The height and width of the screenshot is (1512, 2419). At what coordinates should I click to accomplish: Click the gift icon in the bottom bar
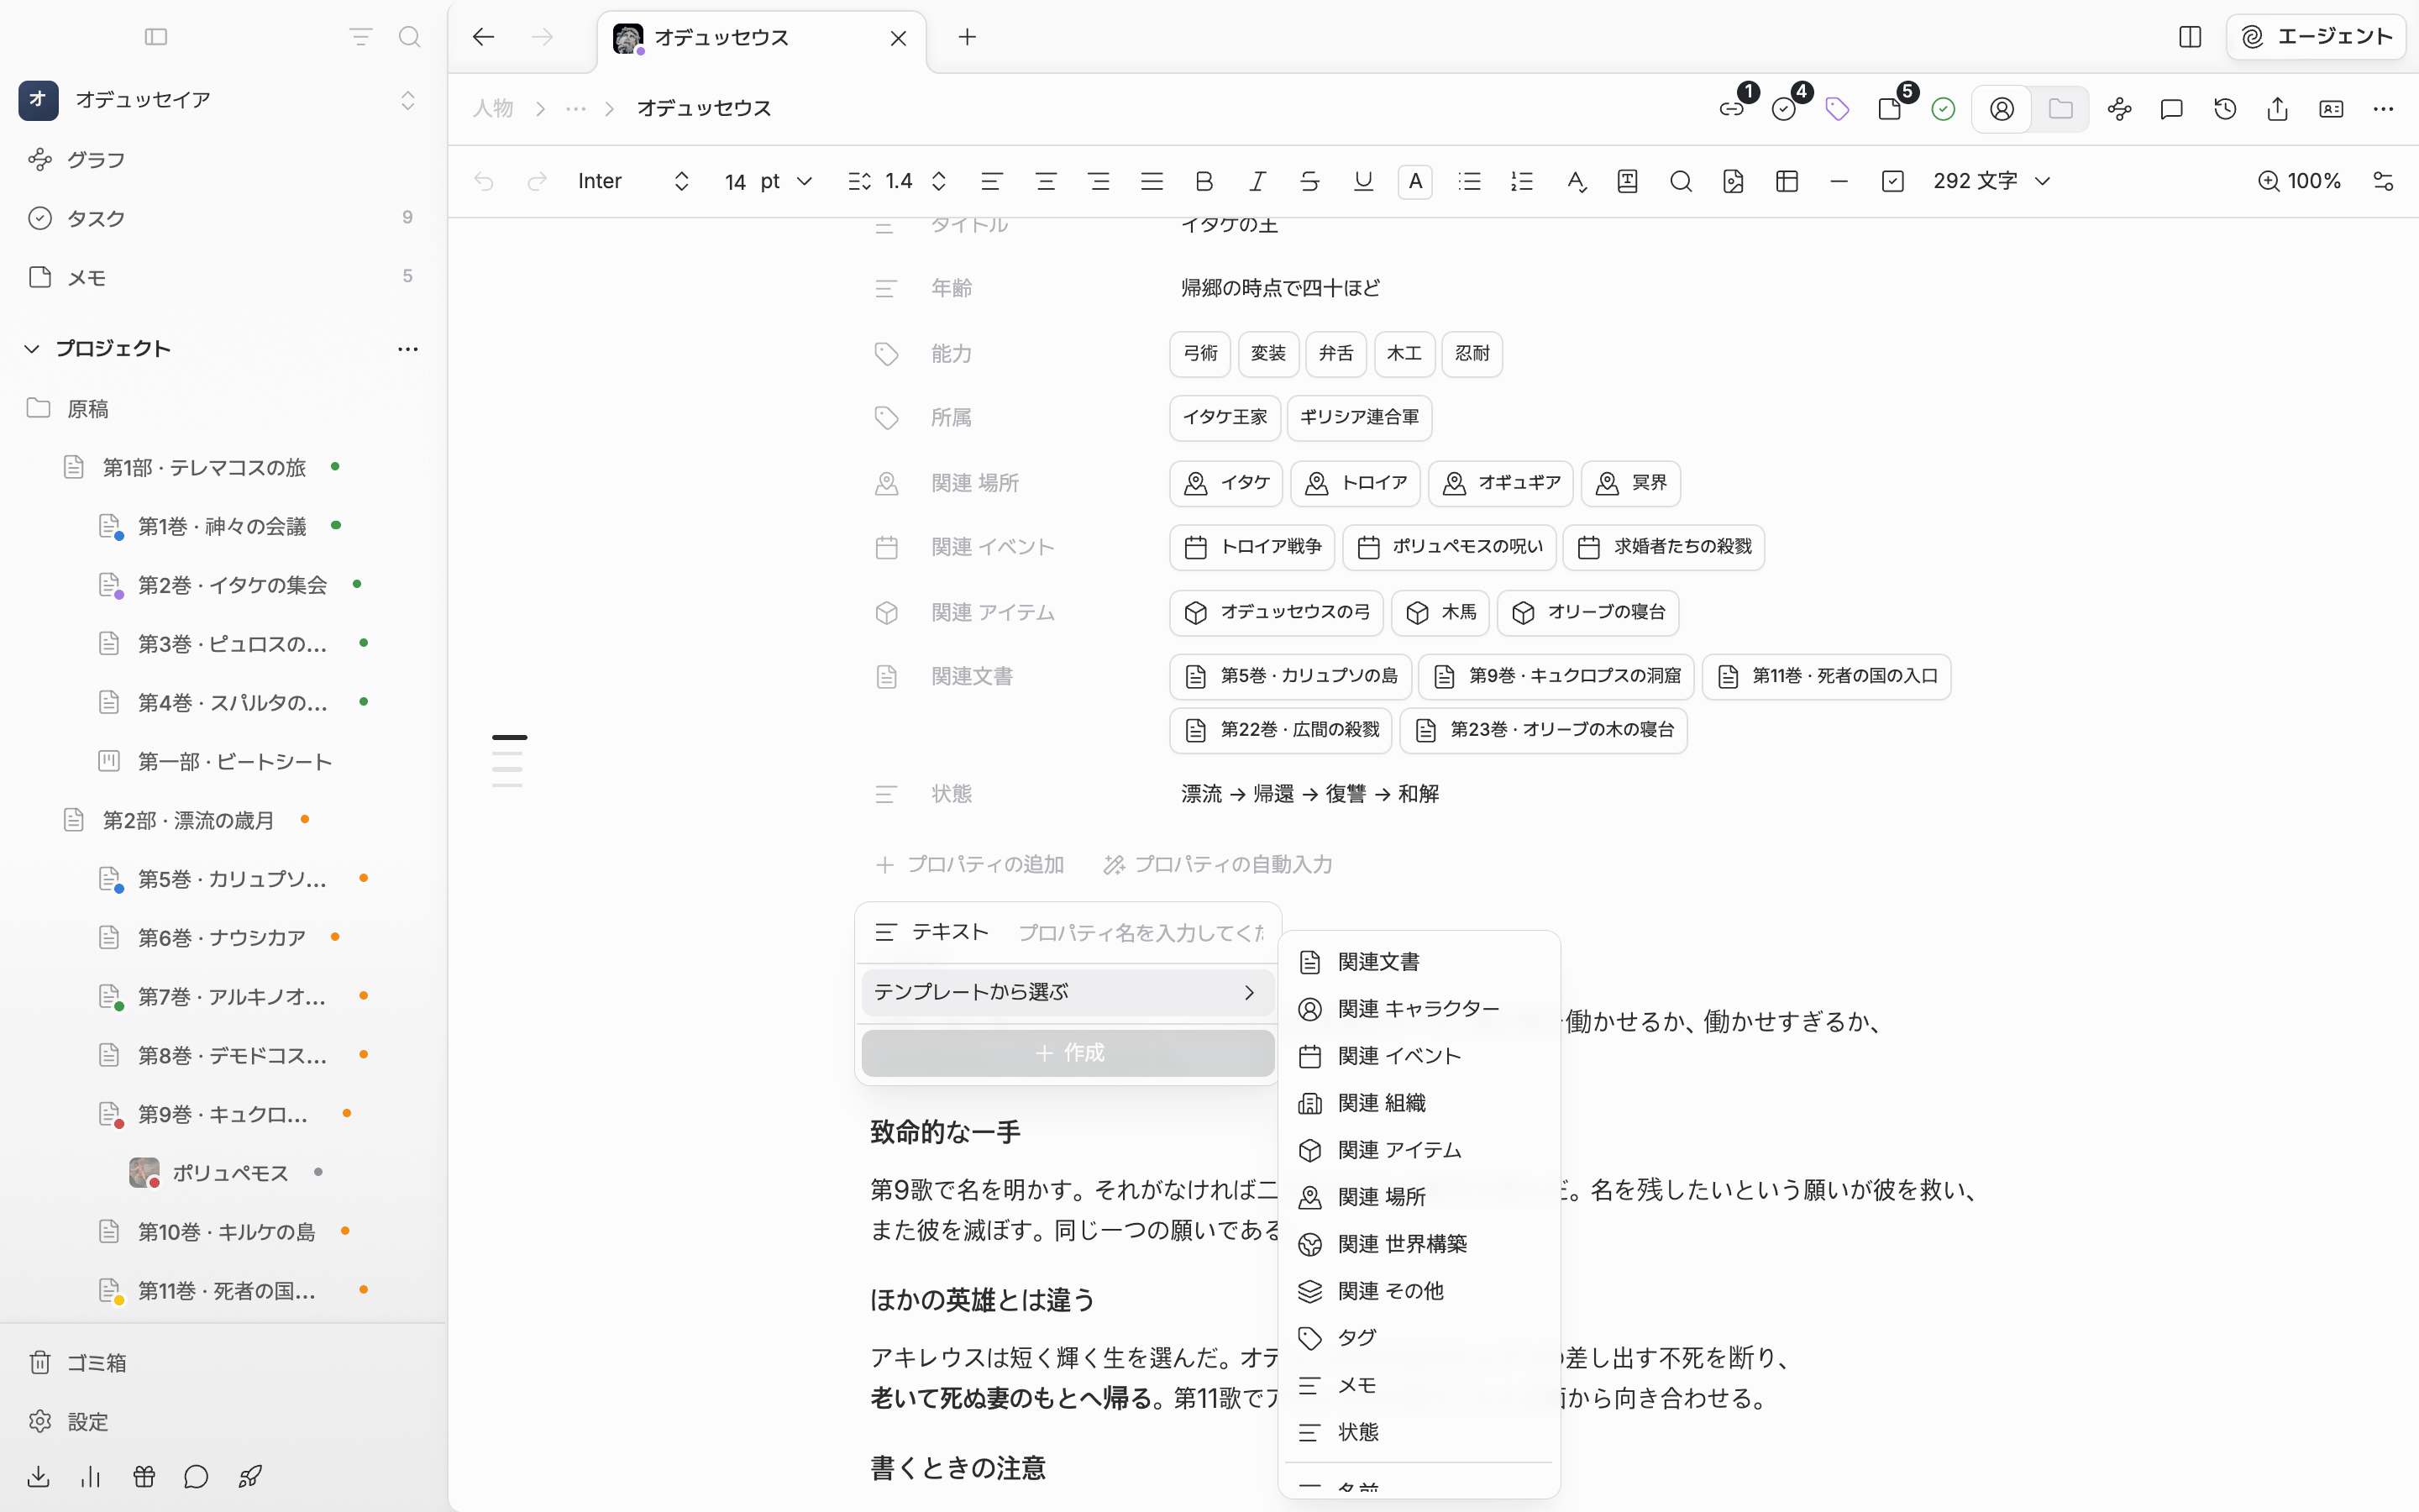coord(144,1476)
